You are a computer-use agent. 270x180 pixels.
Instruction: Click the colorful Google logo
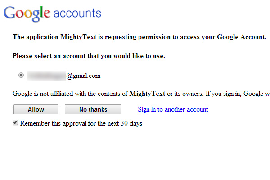pos(27,14)
